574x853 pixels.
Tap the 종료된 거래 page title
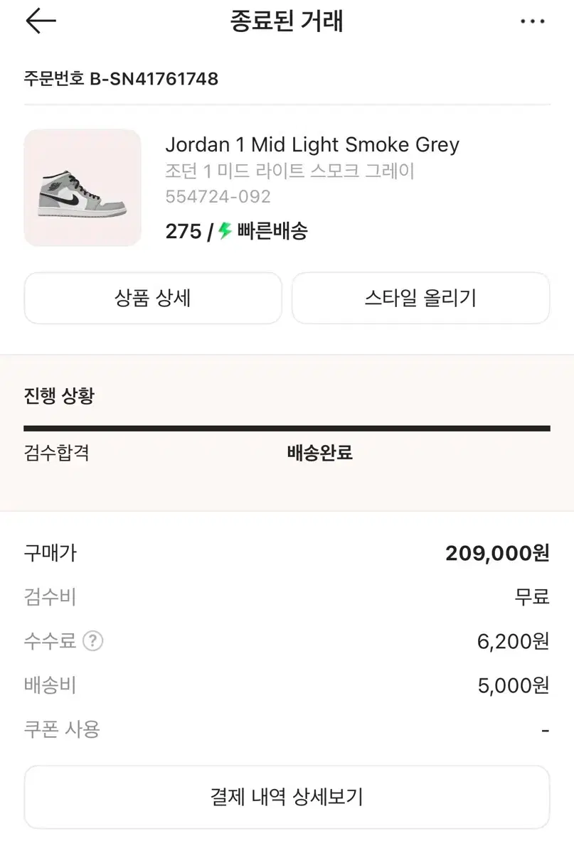(287, 22)
